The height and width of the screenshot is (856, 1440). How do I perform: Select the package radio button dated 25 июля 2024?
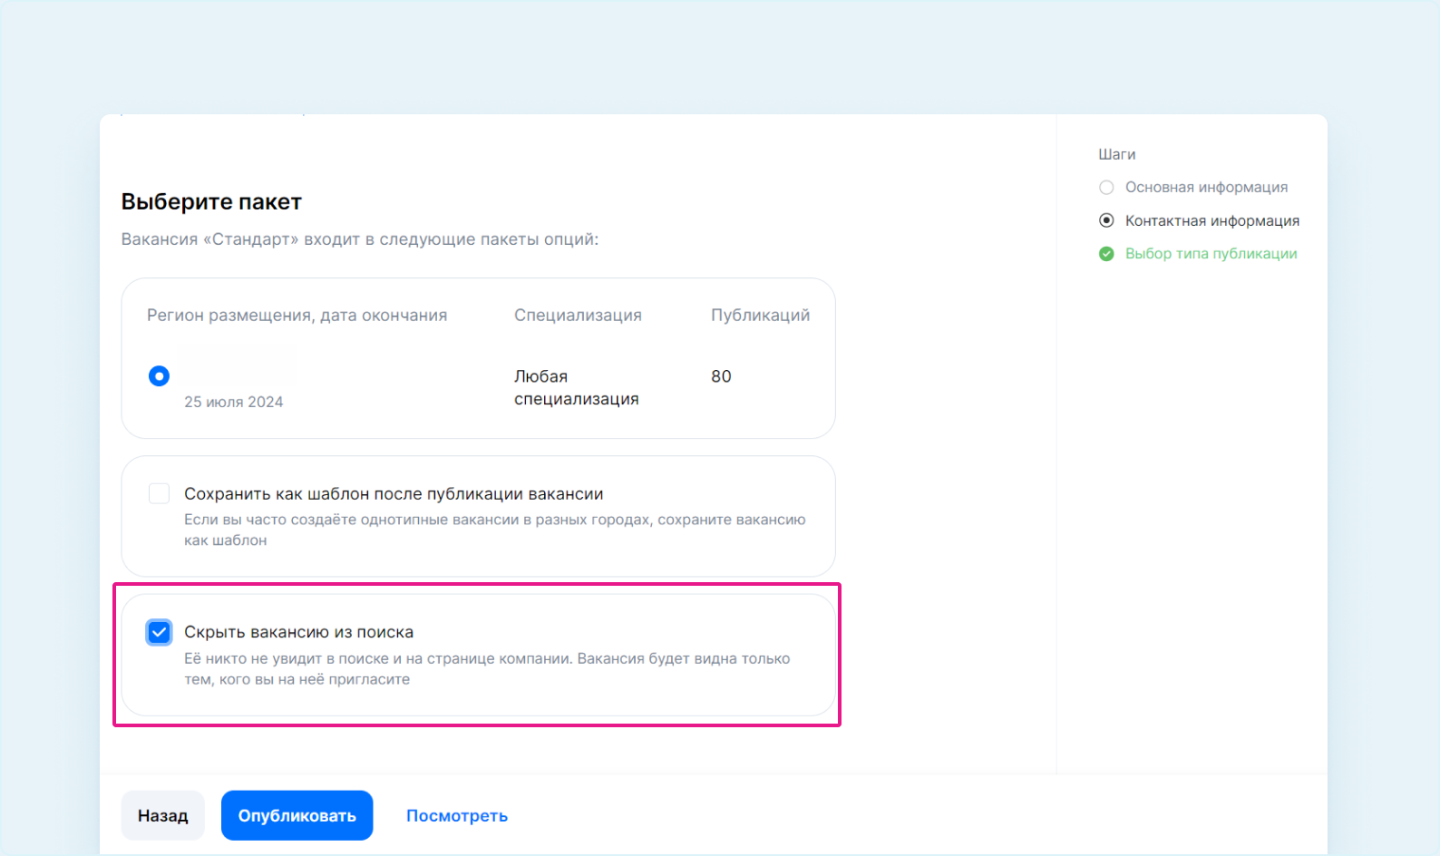(159, 375)
